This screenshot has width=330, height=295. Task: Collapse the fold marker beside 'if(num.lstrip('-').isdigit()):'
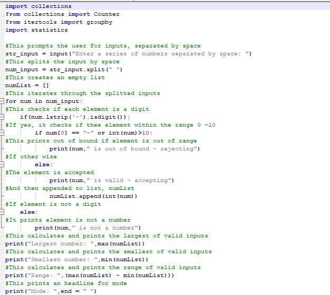(2, 117)
